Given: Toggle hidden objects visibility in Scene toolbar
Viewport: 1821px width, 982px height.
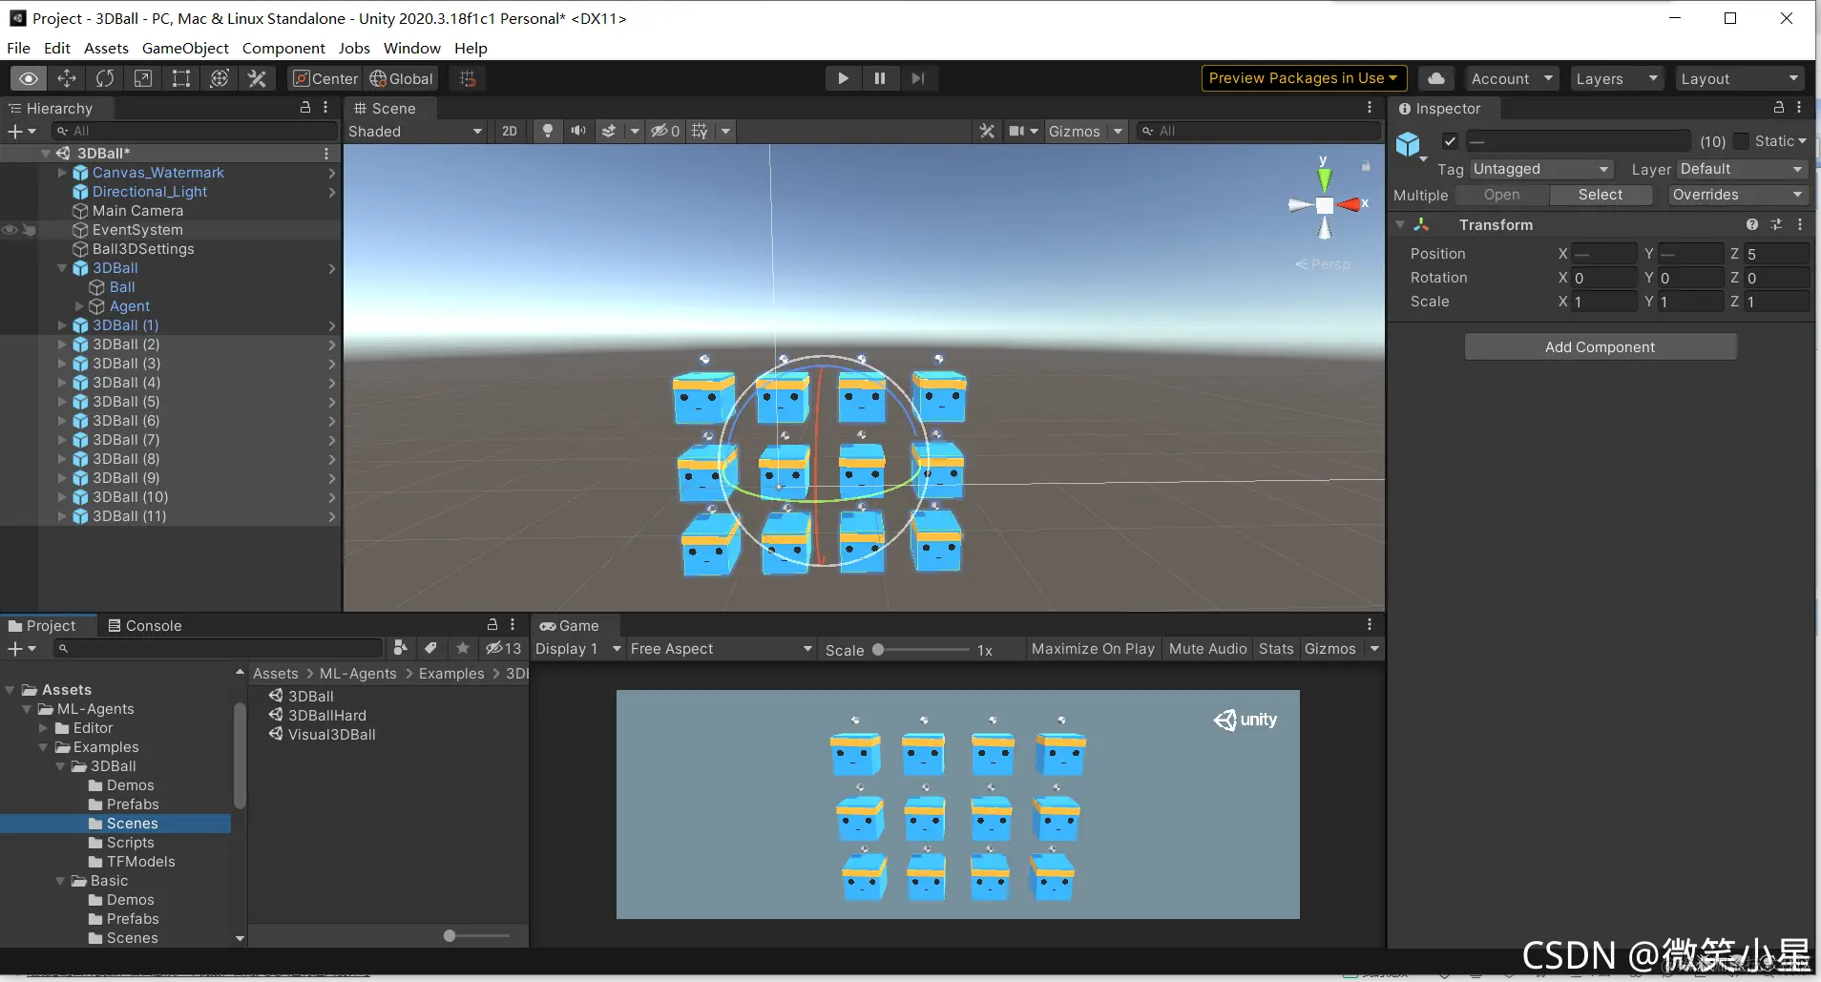Looking at the screenshot, I should click(x=665, y=131).
